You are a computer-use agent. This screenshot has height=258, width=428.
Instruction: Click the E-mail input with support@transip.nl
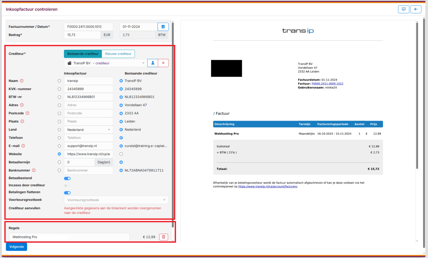tap(89, 146)
